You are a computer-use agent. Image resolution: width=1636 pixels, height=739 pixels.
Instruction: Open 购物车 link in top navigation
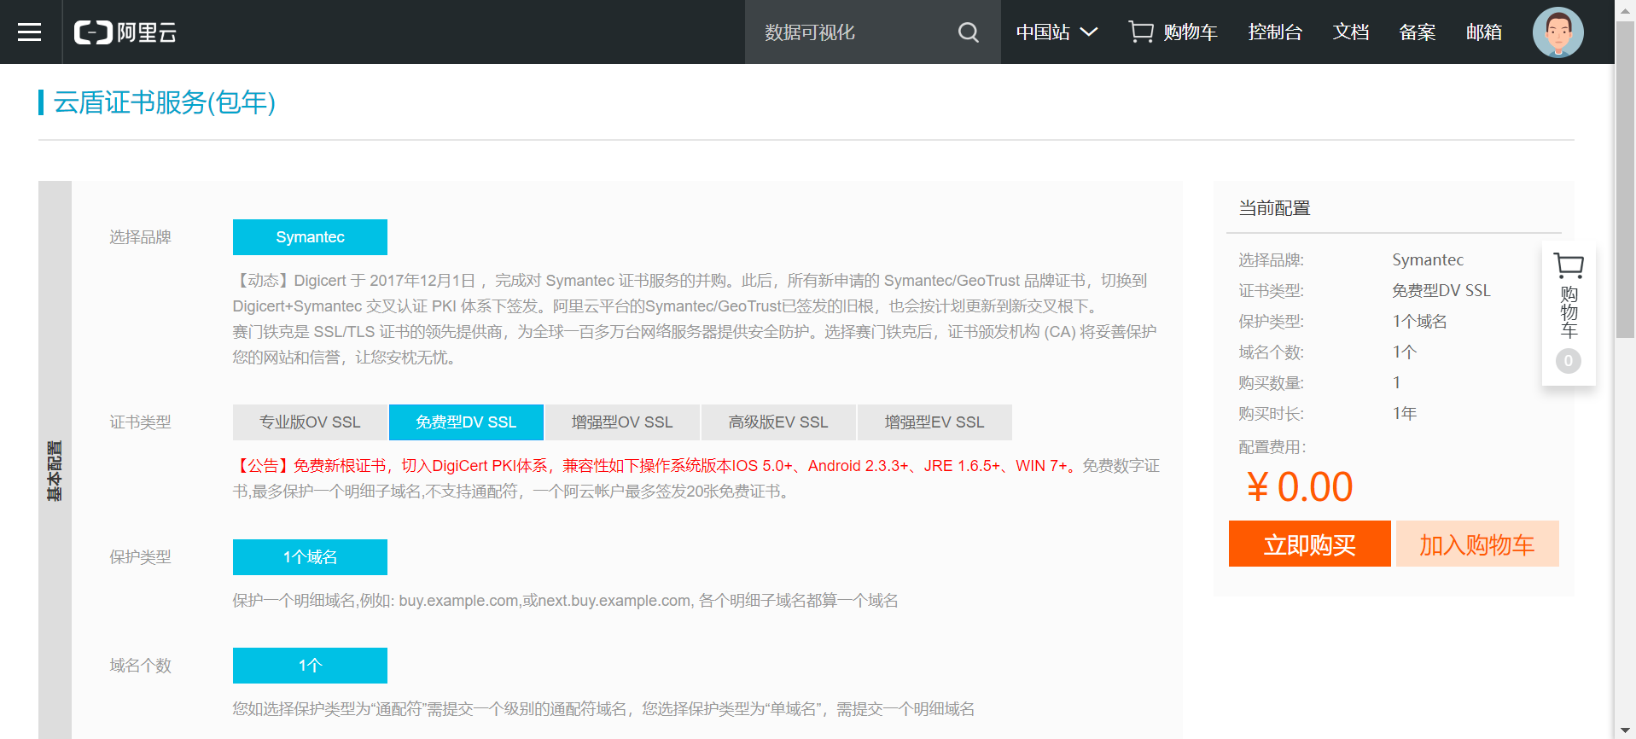[x=1190, y=32]
